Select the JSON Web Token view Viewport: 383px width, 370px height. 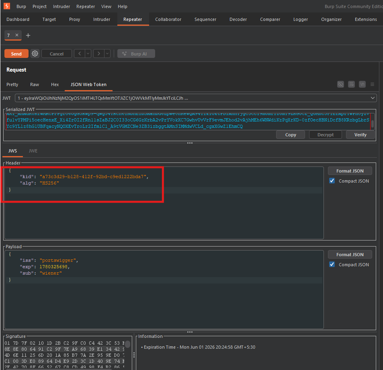(89, 84)
